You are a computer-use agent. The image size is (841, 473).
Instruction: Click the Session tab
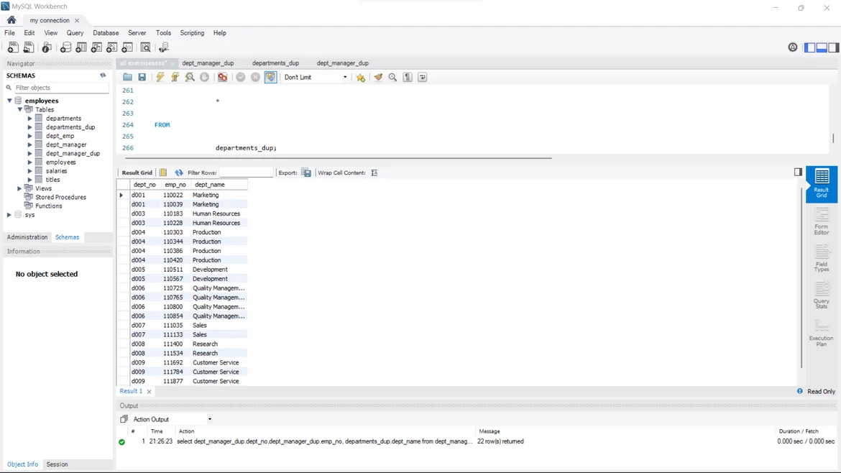(57, 464)
